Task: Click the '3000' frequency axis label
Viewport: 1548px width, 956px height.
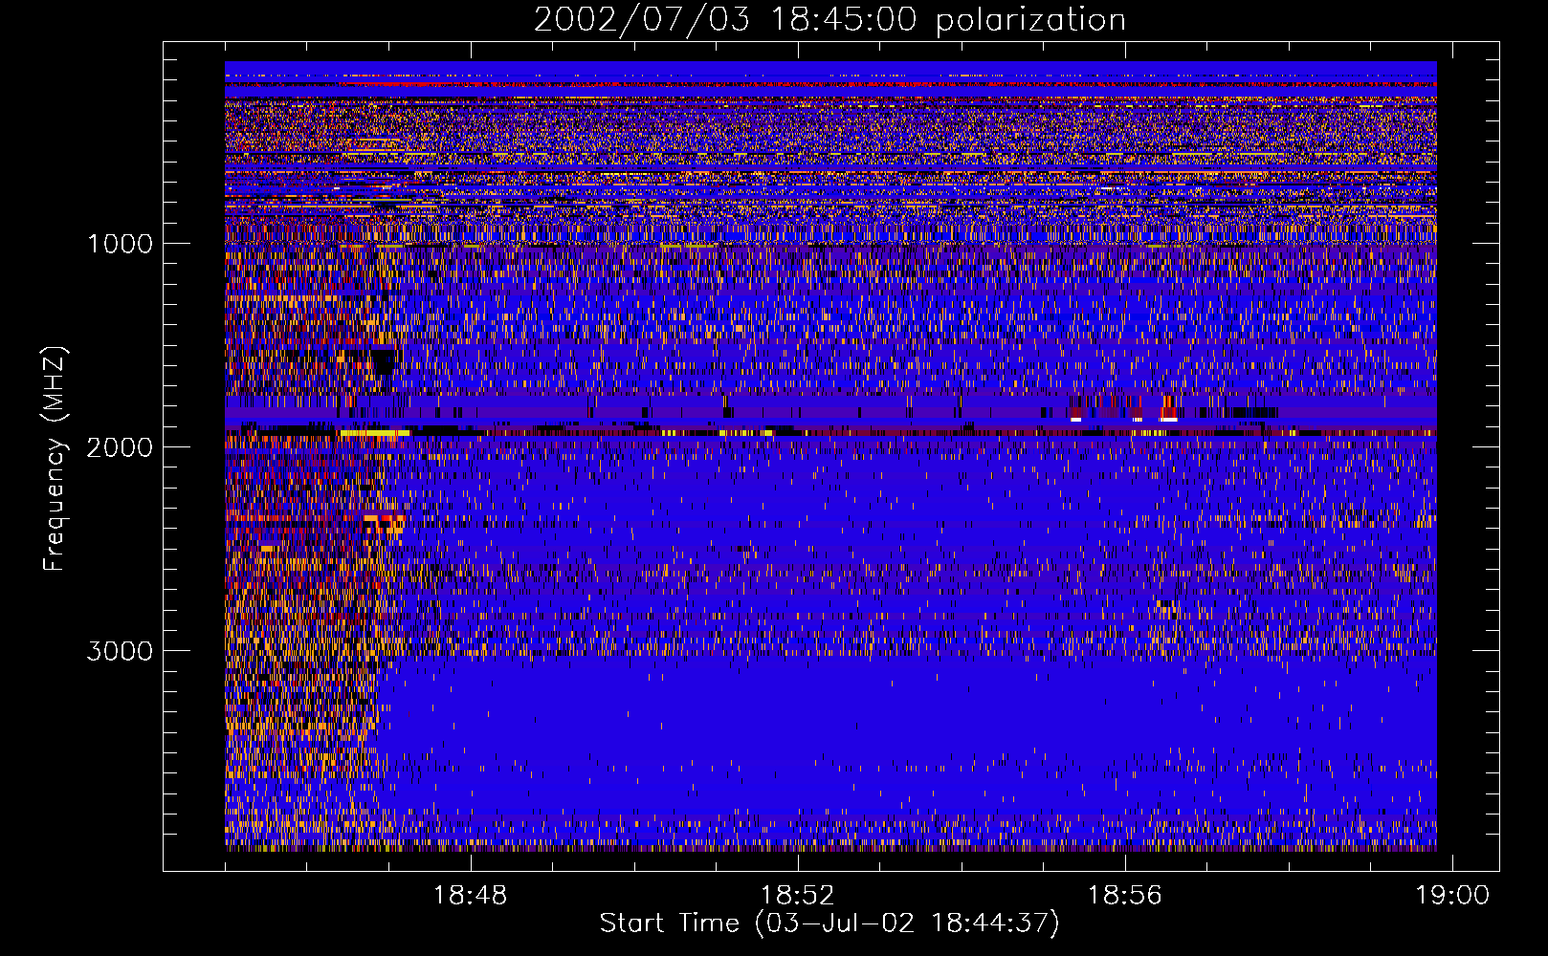Action: coord(120,651)
